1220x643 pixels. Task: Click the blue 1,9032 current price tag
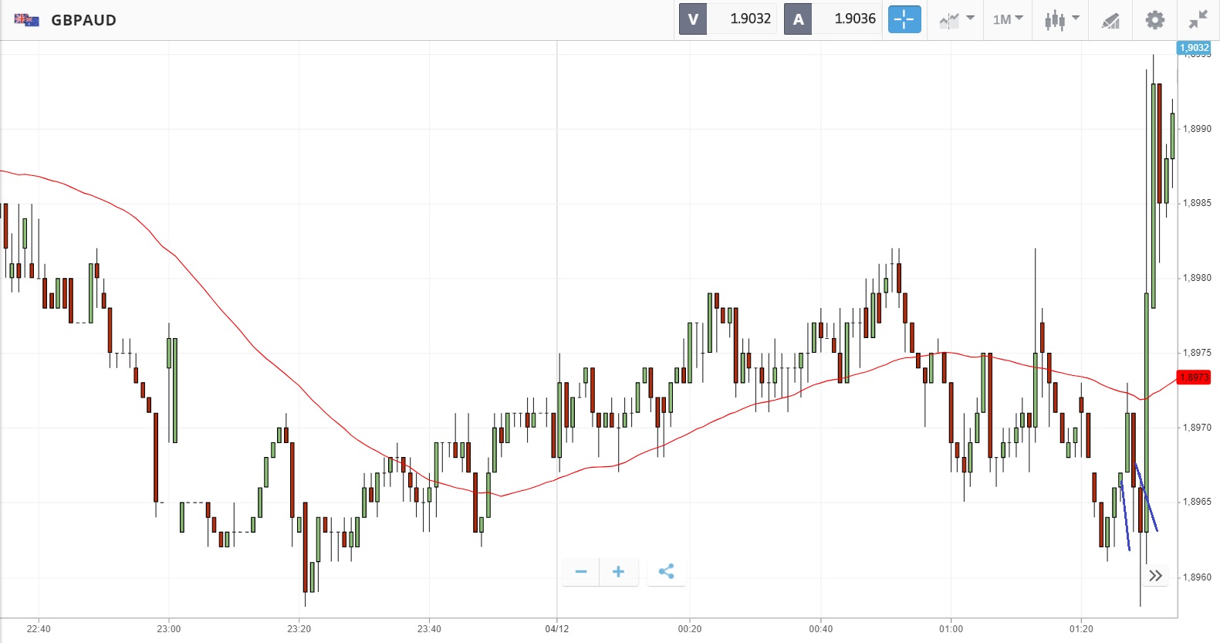point(1195,48)
